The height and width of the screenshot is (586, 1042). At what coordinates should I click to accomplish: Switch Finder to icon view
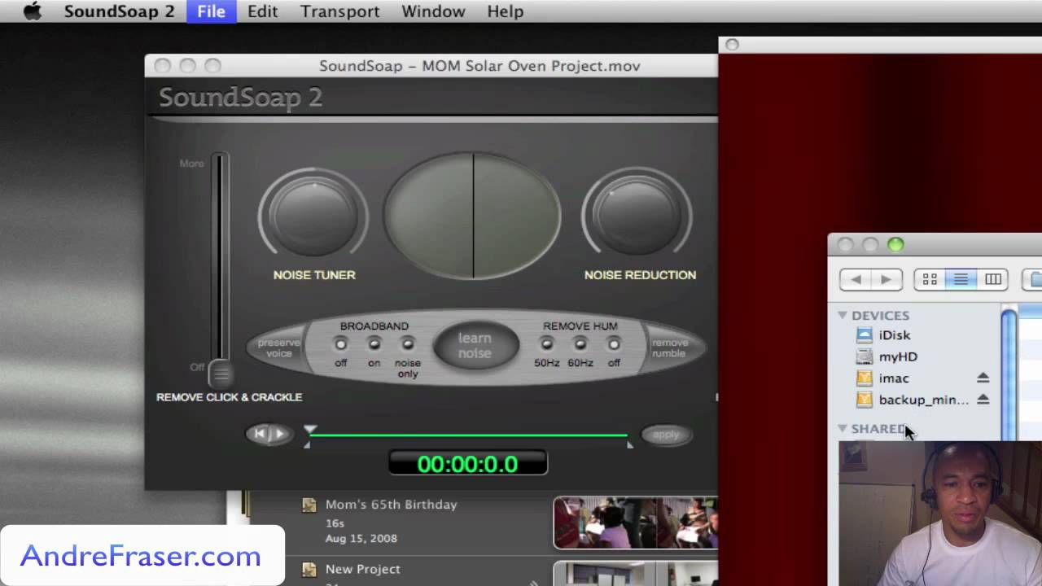tap(930, 279)
